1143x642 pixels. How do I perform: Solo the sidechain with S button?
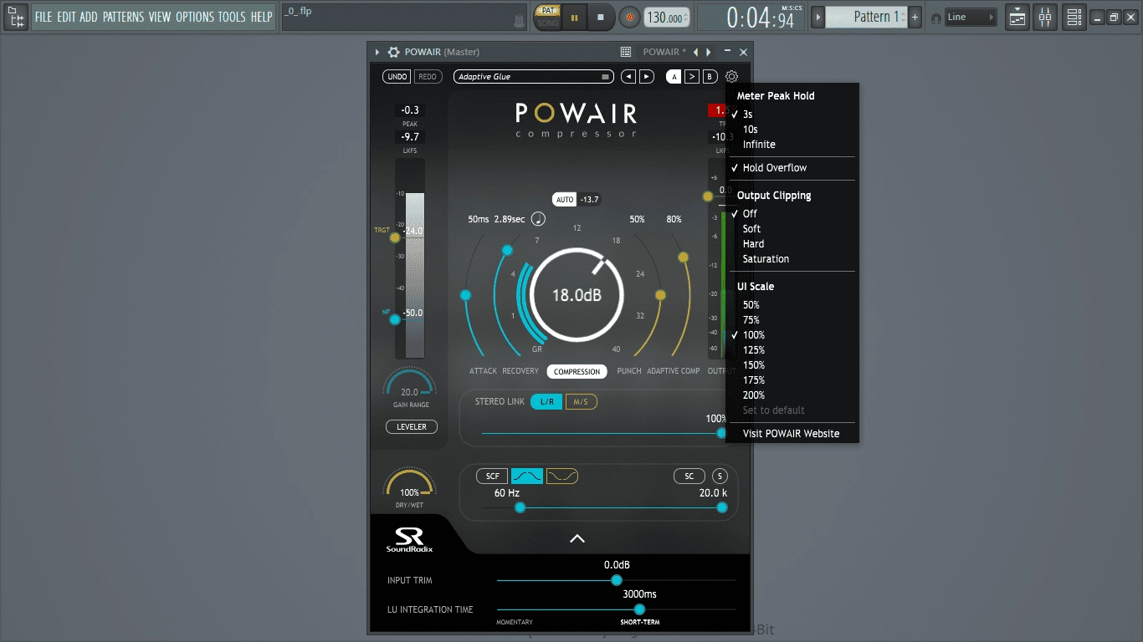720,476
